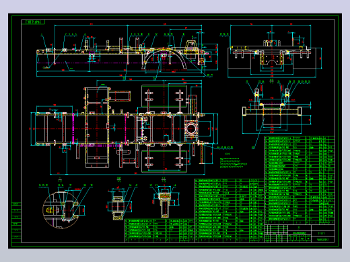This screenshot has height=262, width=350.
Task: Click the circular flange in plan view
Action: click(191, 129)
